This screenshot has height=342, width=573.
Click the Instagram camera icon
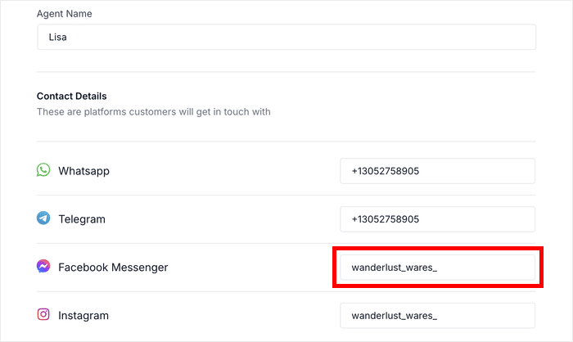(x=43, y=315)
